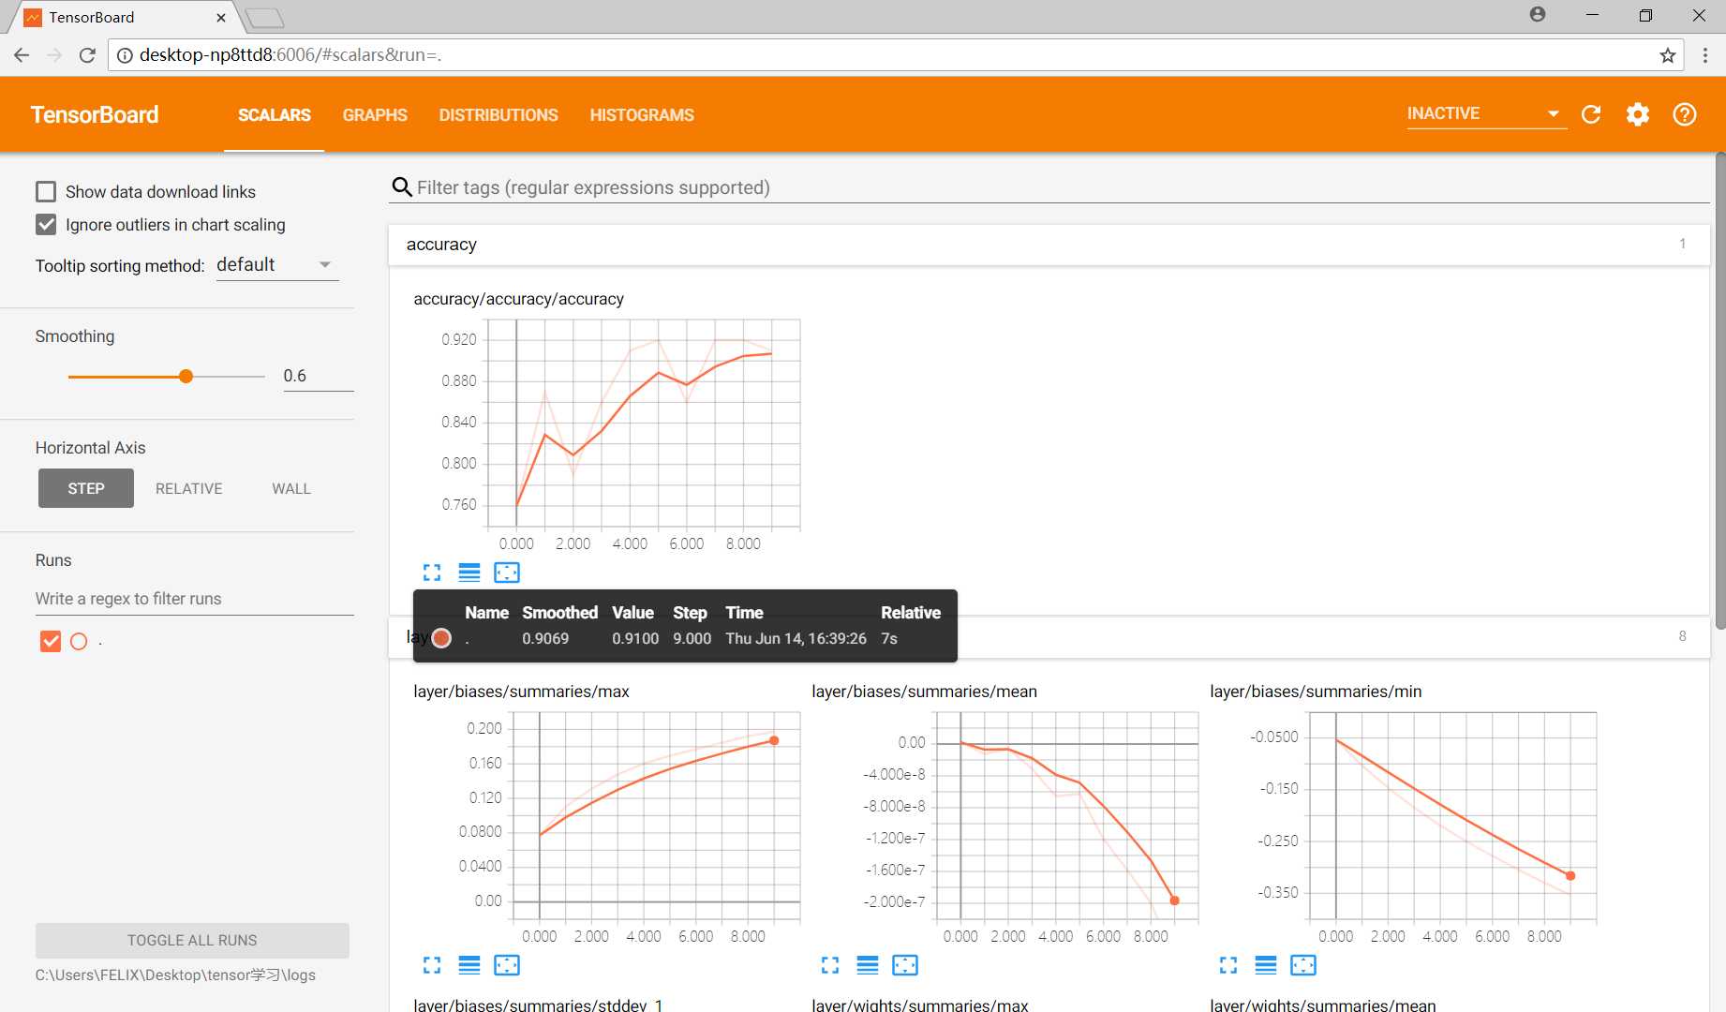The height and width of the screenshot is (1012, 1726).
Task: Enable Show data download links checkbox
Action: coord(46,192)
